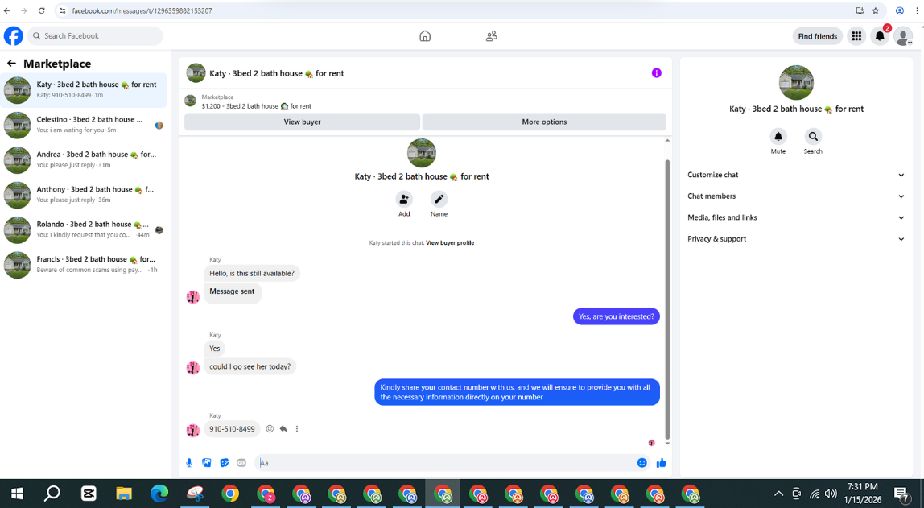Open the account profile avatar menu

903,36
